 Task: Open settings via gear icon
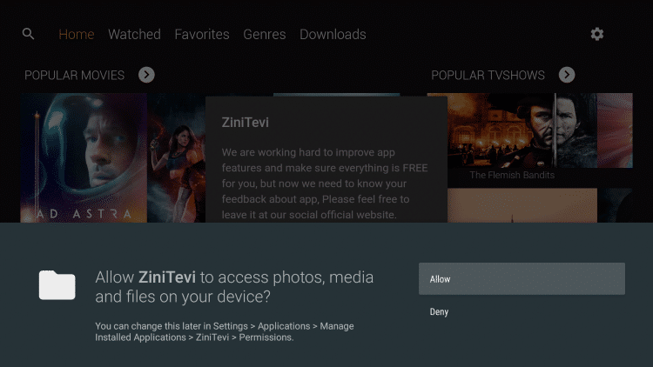[x=596, y=34]
